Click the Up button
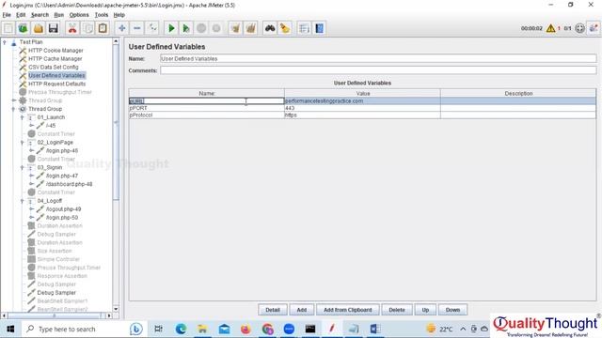This screenshot has width=602, height=338. (425, 310)
